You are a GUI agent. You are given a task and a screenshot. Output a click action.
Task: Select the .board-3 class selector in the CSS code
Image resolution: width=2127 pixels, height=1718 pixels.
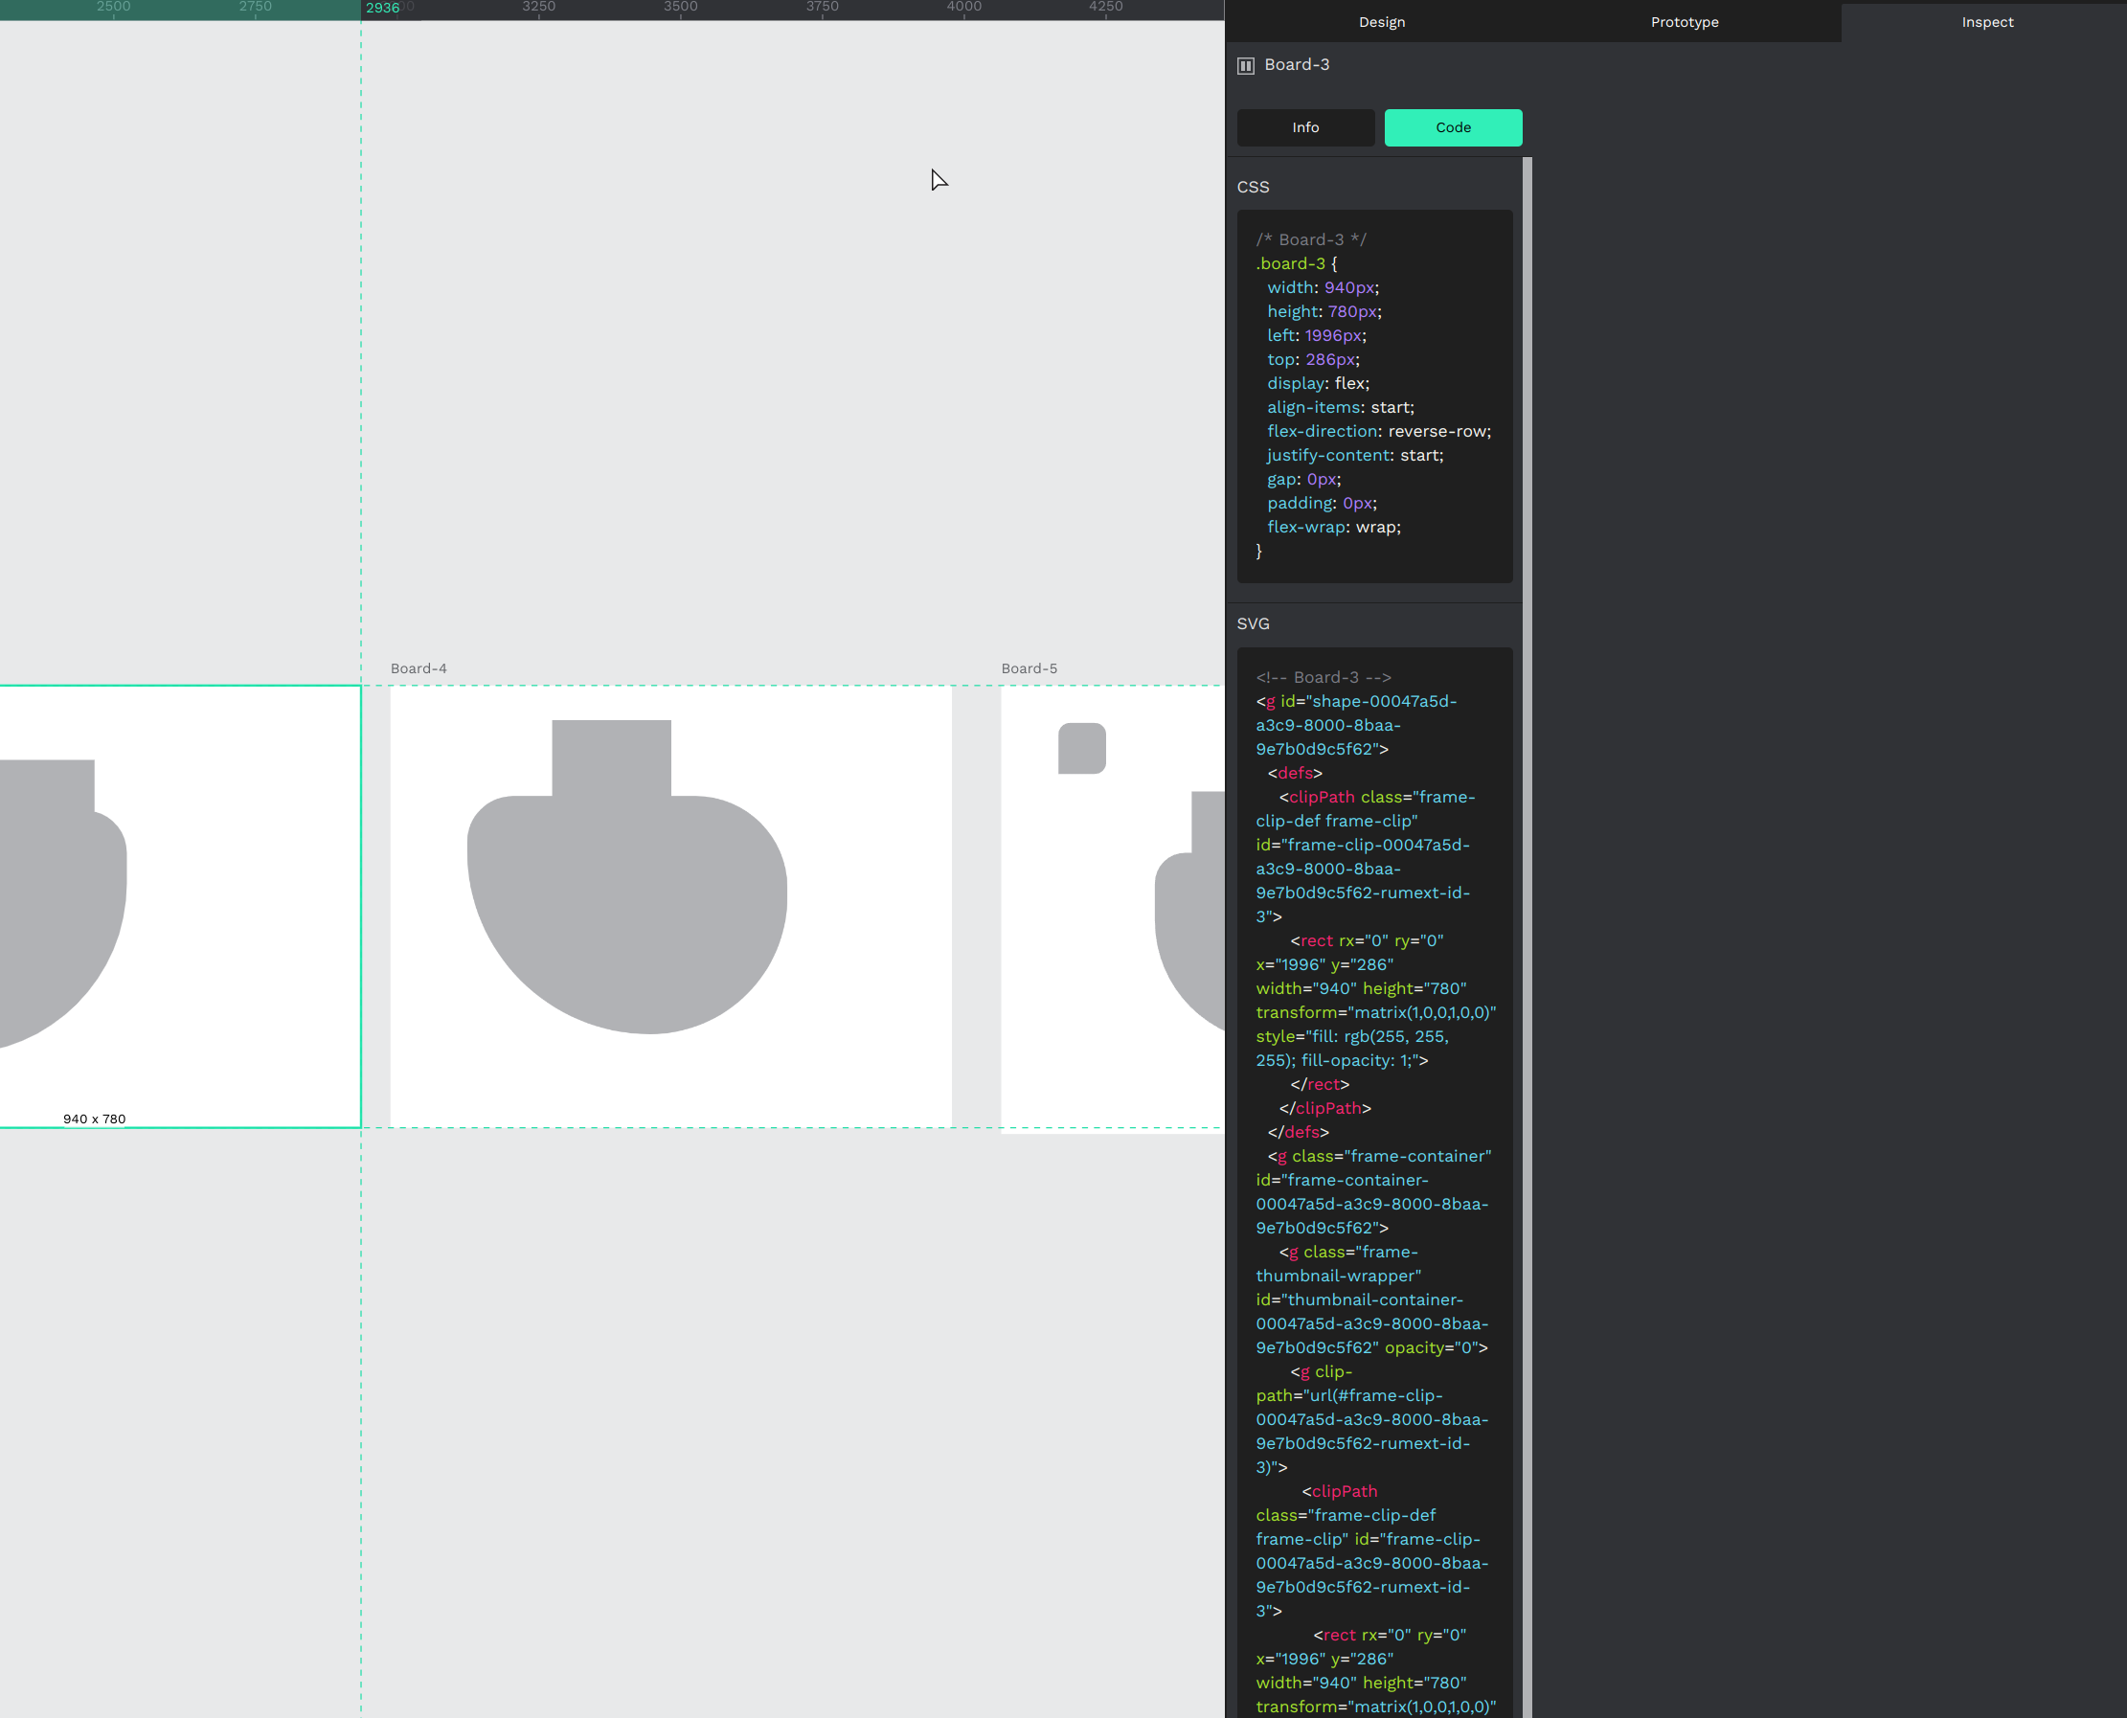tap(1289, 263)
